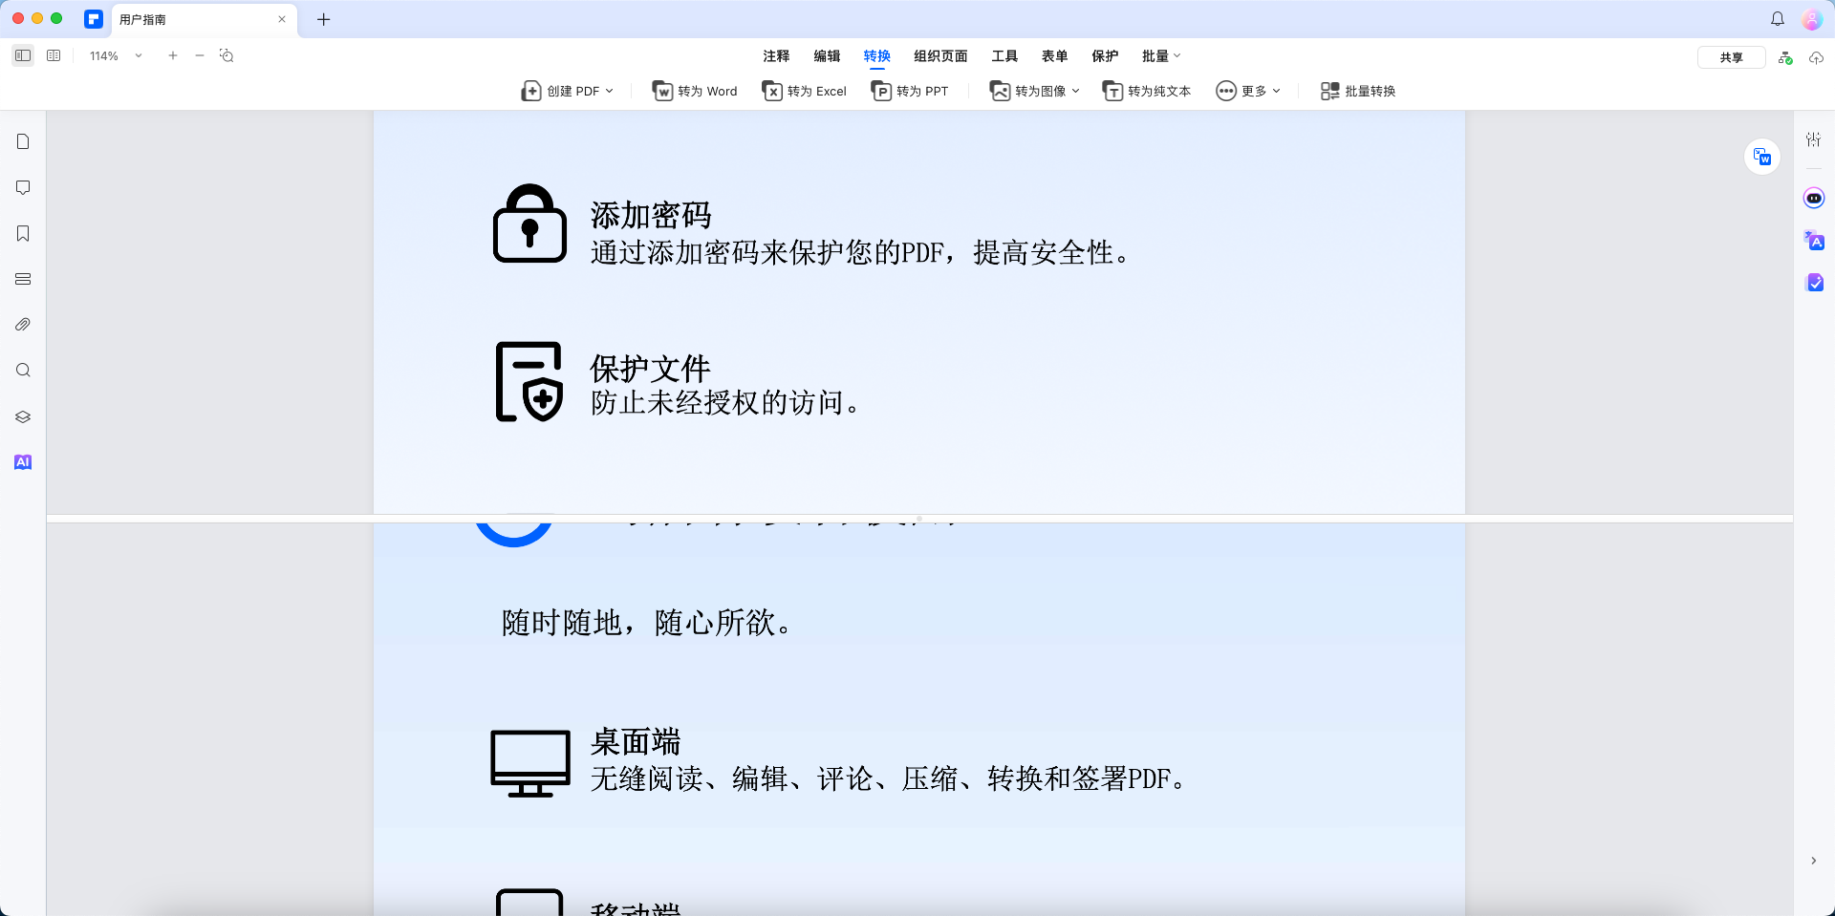1835x916 pixels.
Task: Open the search panel
Action: click(x=23, y=370)
